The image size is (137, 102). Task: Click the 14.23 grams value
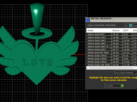click(116, 56)
